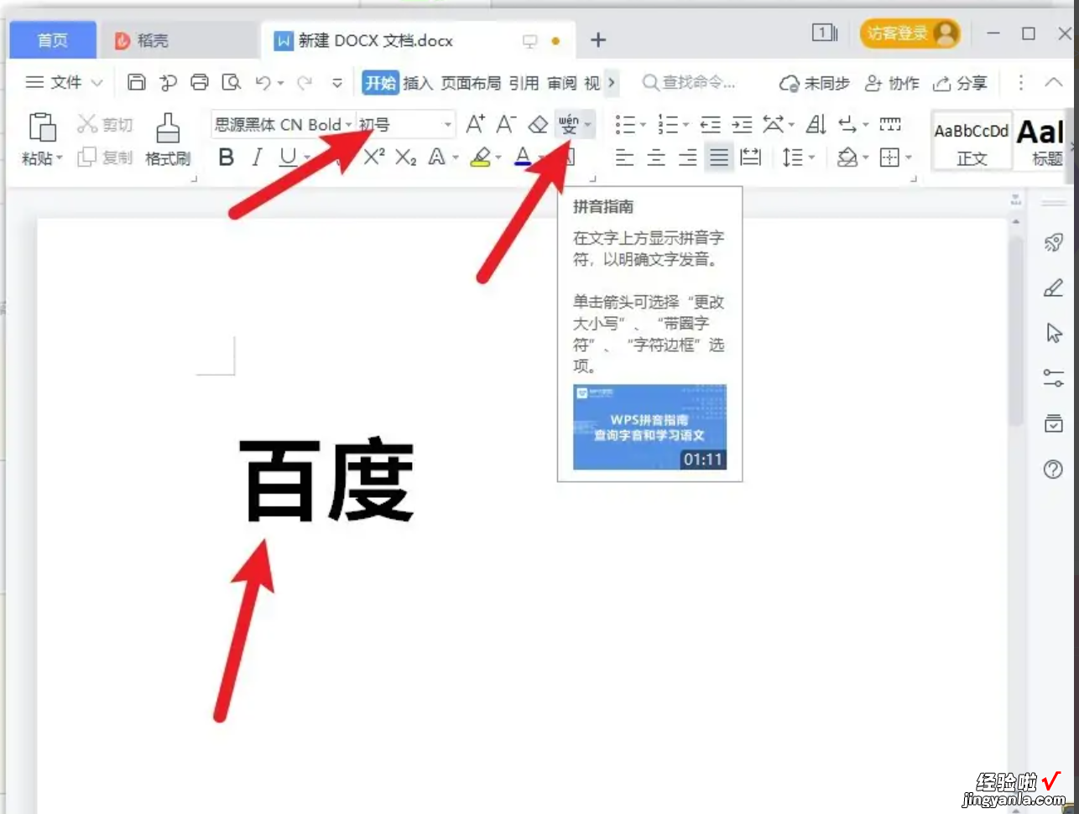The width and height of the screenshot is (1079, 814).
Task: Click the slider settings icon in right sidebar
Action: (x=1053, y=378)
